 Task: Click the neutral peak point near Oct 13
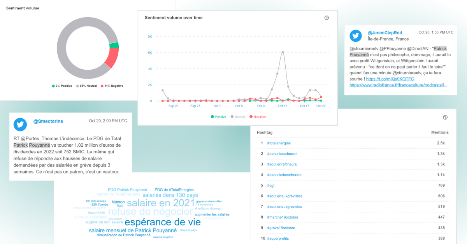[x=283, y=51]
